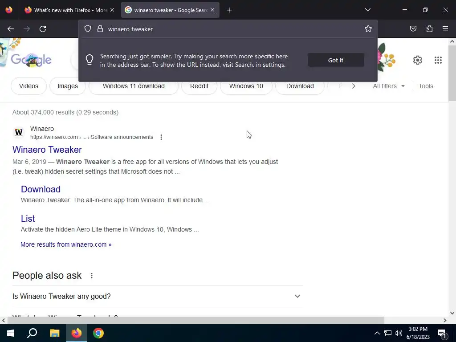Screen dimensions: 456x342
Task: Select the Windows 10 filter chip
Action: (x=246, y=86)
